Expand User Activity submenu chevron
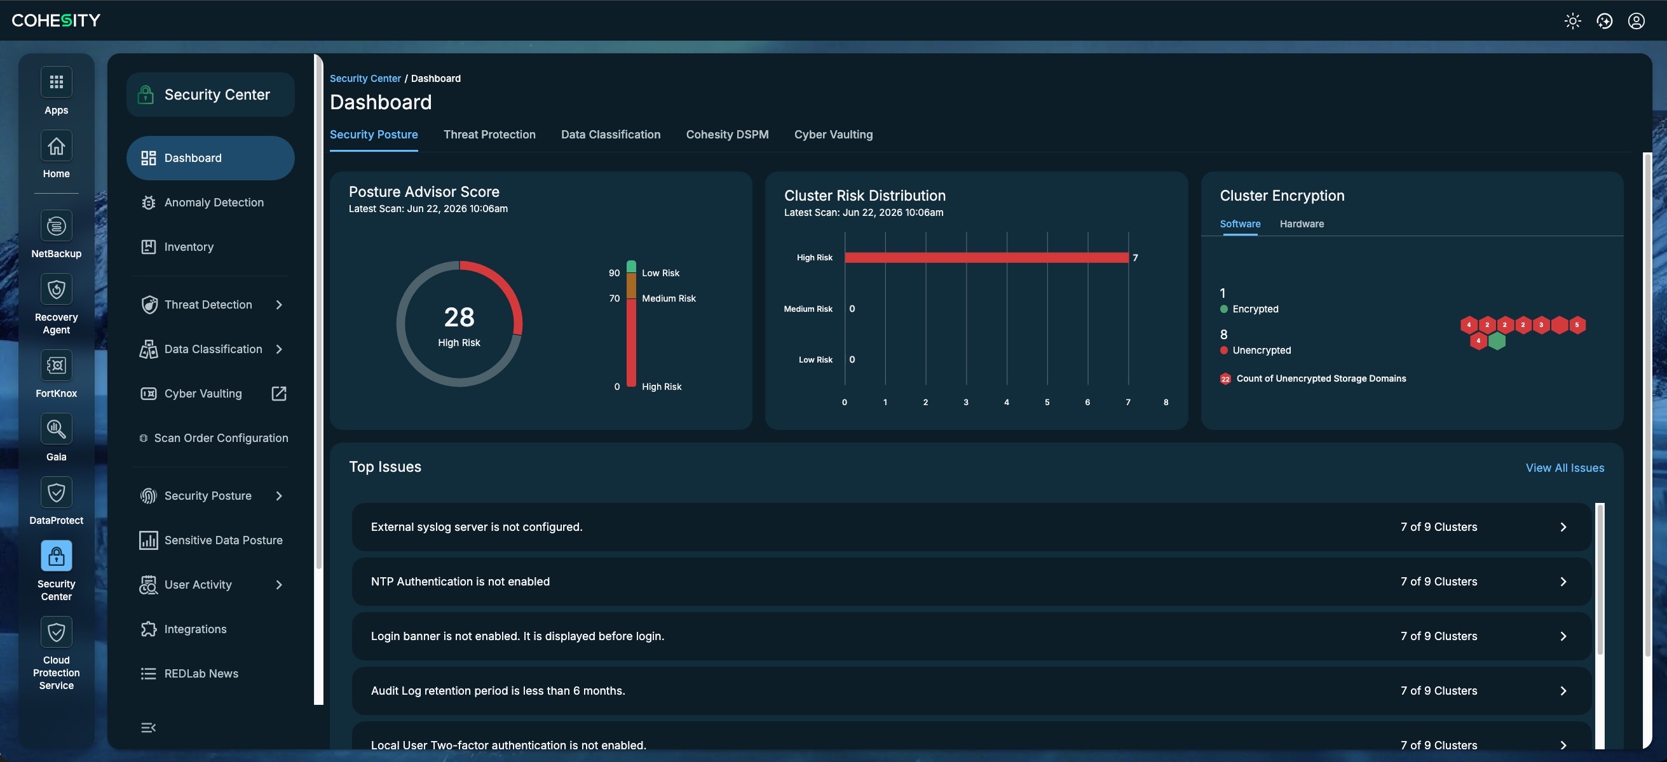Image resolution: width=1667 pixels, height=762 pixels. click(x=279, y=585)
